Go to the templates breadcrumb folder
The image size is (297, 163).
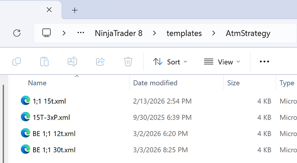(x=184, y=33)
